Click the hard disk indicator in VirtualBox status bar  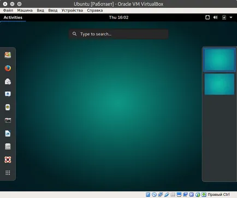click(x=148, y=195)
